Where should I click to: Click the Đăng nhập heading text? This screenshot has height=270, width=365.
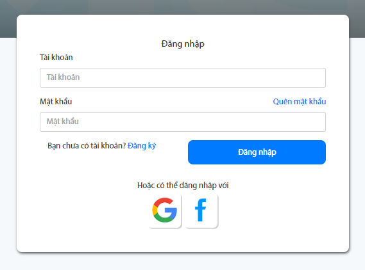tap(183, 44)
